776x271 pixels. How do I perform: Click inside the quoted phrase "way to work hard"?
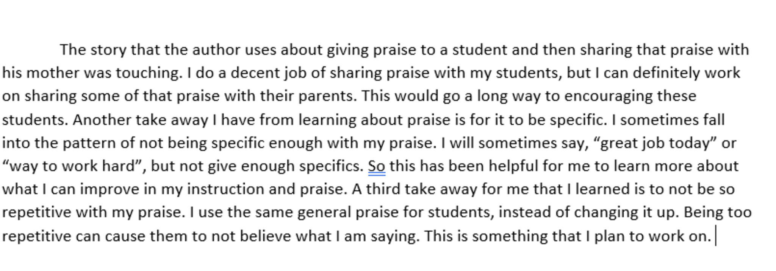(x=72, y=166)
